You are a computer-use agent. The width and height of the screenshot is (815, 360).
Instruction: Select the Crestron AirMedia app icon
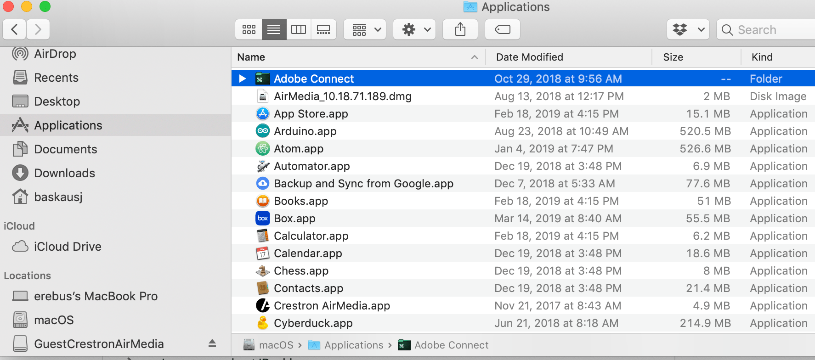(x=262, y=306)
